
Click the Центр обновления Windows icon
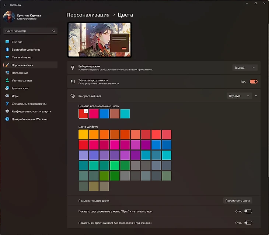(x=7, y=119)
